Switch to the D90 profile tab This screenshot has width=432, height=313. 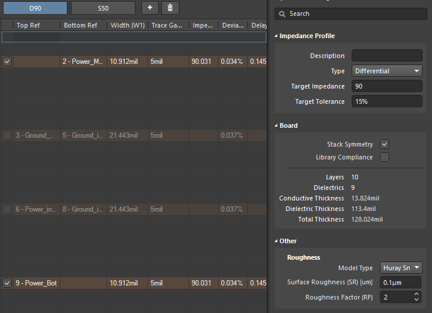tap(35, 8)
